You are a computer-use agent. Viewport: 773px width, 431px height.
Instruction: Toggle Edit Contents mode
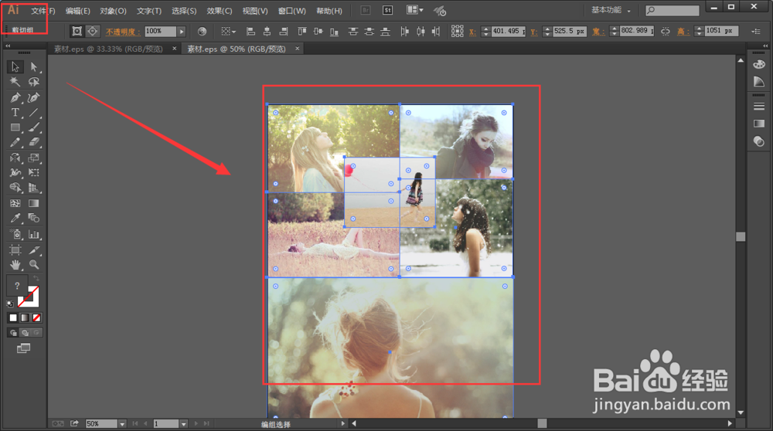click(93, 31)
